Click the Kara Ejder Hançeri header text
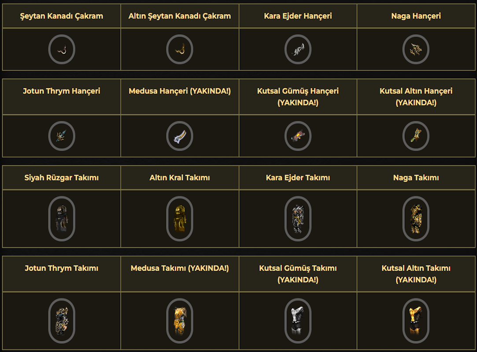 [x=298, y=16]
